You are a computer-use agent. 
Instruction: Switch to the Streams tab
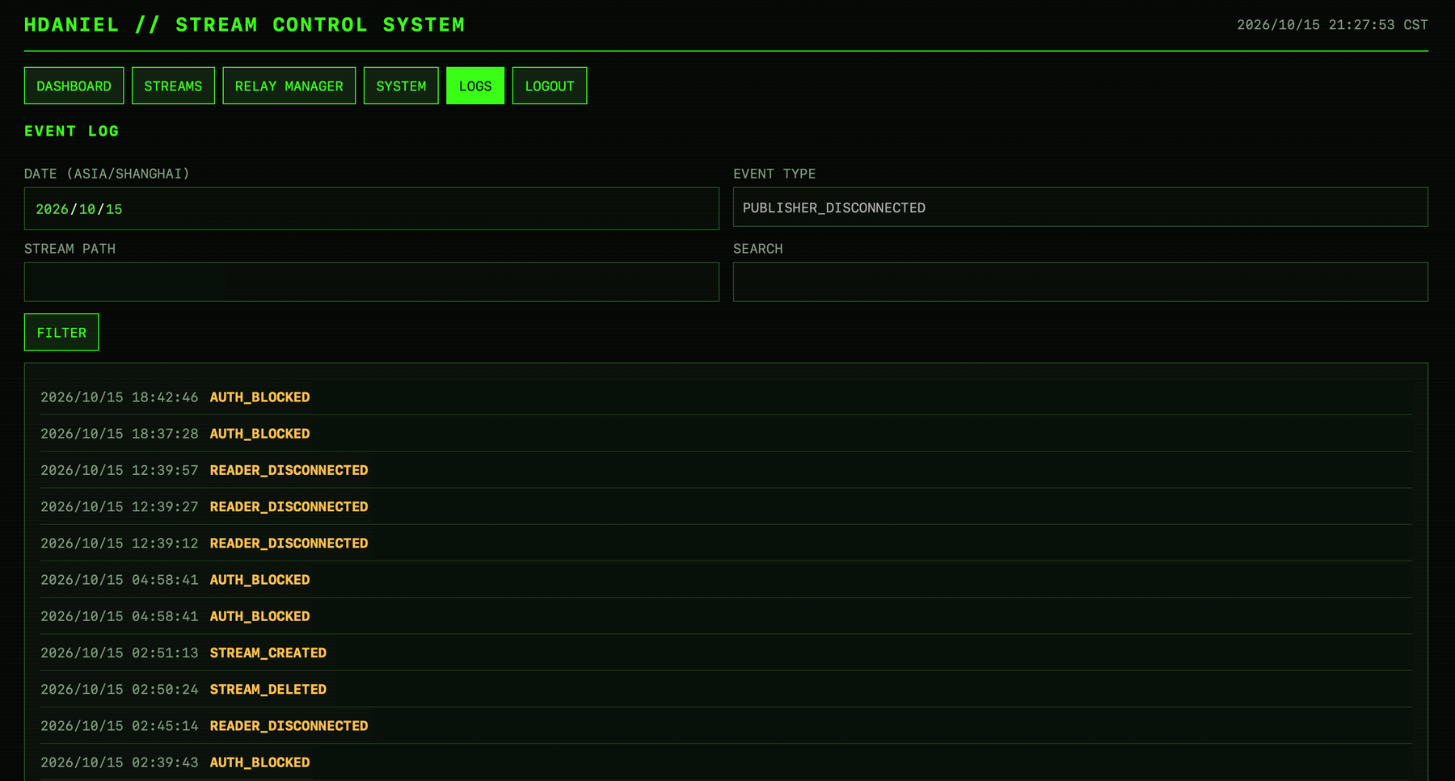coord(173,86)
